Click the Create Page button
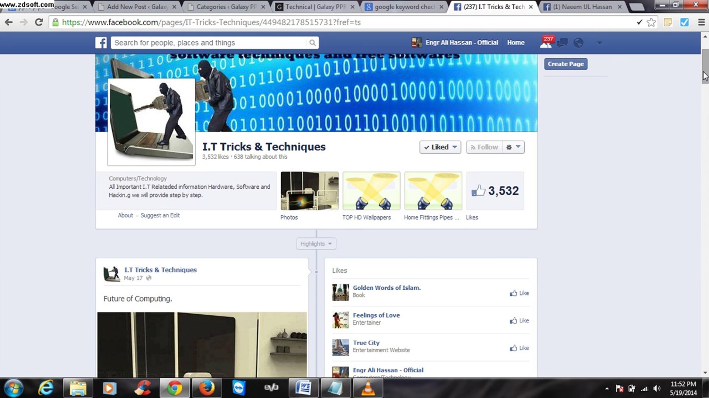Image resolution: width=709 pixels, height=398 pixels. pos(565,64)
